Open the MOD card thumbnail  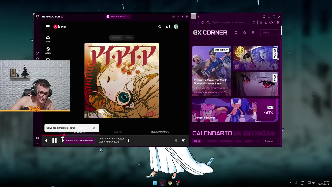255,84
